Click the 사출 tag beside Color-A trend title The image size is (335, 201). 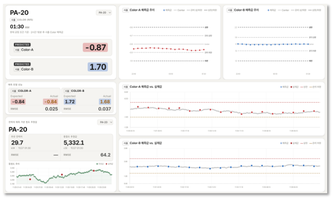click(x=126, y=10)
